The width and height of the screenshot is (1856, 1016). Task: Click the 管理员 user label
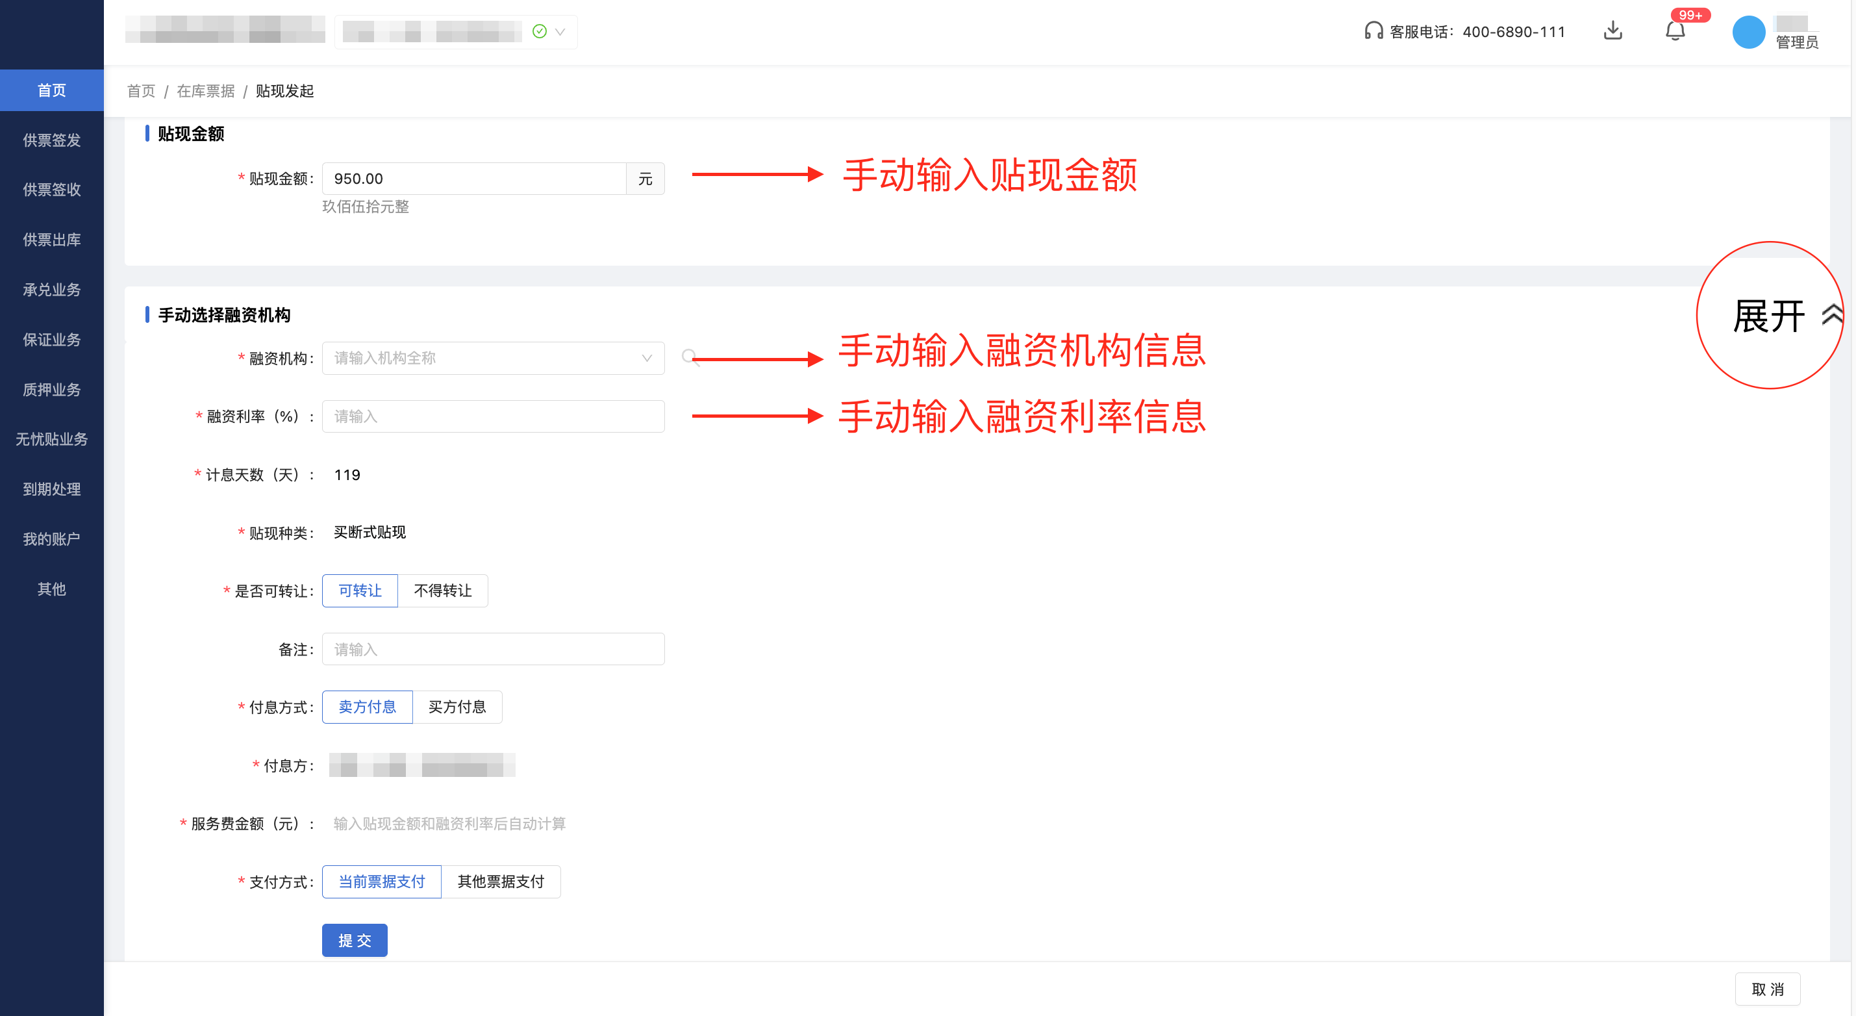[1797, 42]
